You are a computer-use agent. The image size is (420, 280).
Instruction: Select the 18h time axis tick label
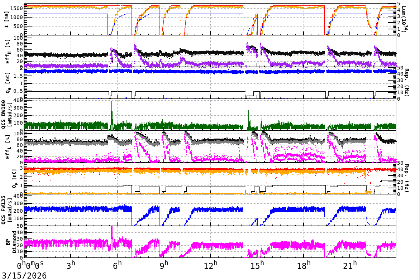click(304, 265)
